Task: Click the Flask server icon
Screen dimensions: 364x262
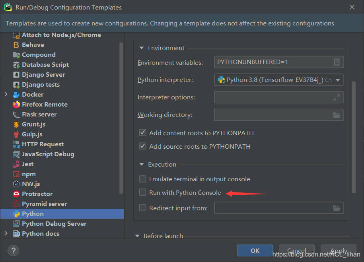Action: (16, 115)
